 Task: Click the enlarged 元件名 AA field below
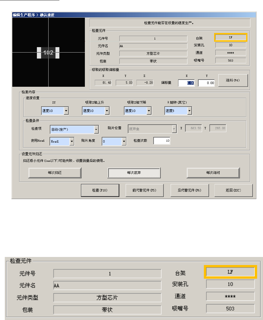coord(107,285)
